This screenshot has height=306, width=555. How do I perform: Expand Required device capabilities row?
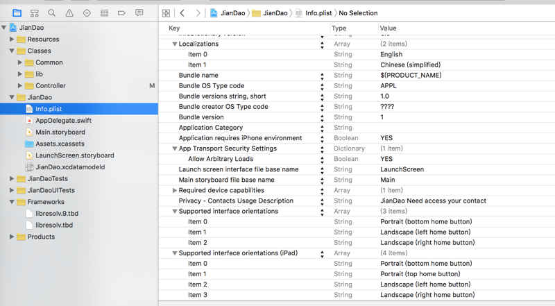175,190
